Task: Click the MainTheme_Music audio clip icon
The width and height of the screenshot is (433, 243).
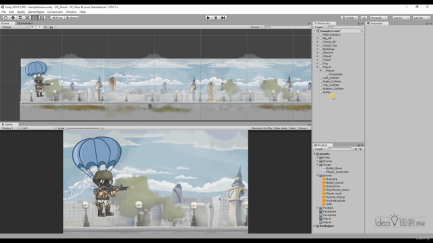Action: click(x=324, y=190)
